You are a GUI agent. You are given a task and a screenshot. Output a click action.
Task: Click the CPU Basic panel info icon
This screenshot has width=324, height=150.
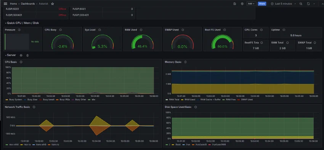[21, 62]
